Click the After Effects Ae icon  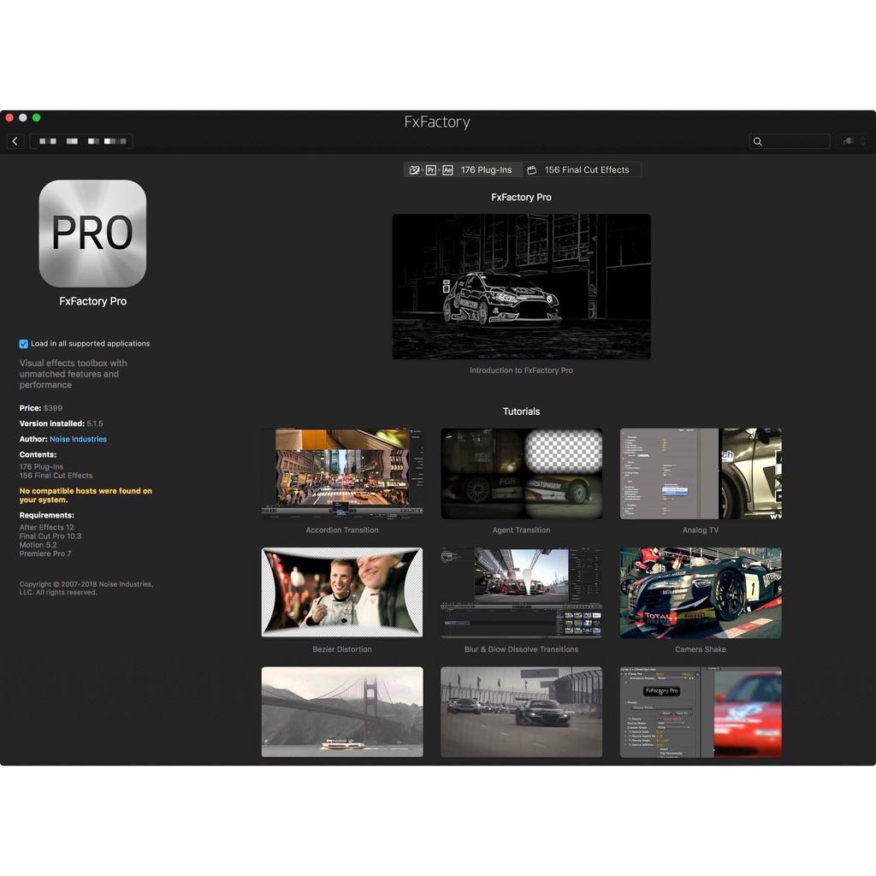point(447,170)
